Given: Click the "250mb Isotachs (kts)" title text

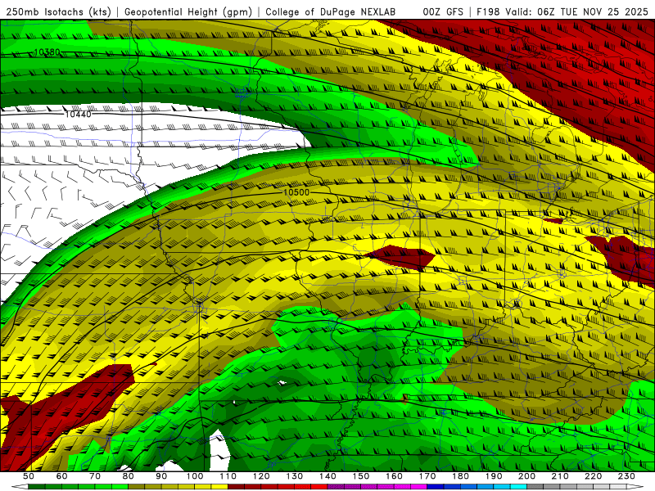Looking at the screenshot, I should point(59,12).
